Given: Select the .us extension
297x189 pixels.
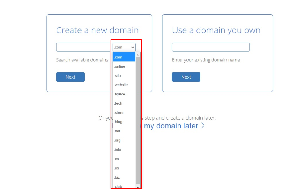Looking at the screenshot, I should click(124, 168).
